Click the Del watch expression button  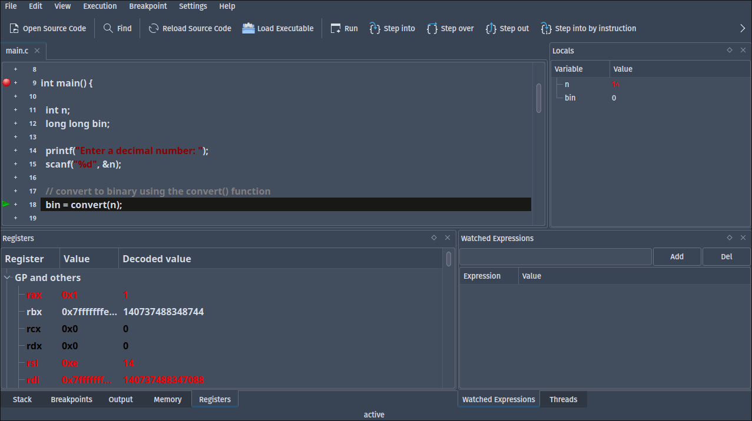(727, 256)
